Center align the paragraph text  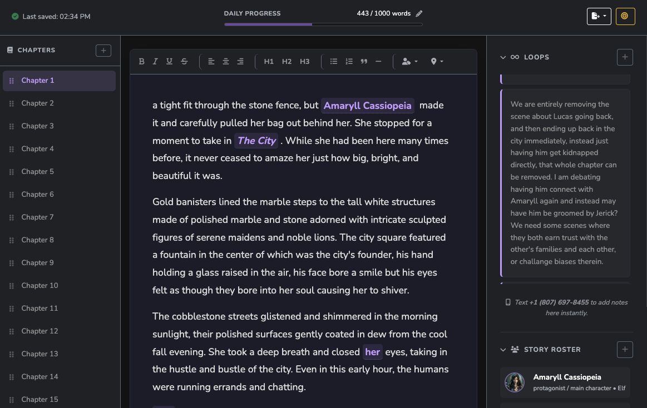[x=226, y=62]
